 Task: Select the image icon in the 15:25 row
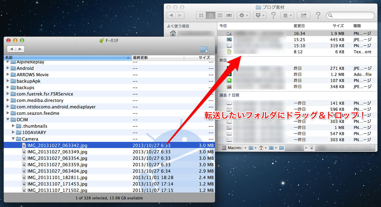[229, 39]
